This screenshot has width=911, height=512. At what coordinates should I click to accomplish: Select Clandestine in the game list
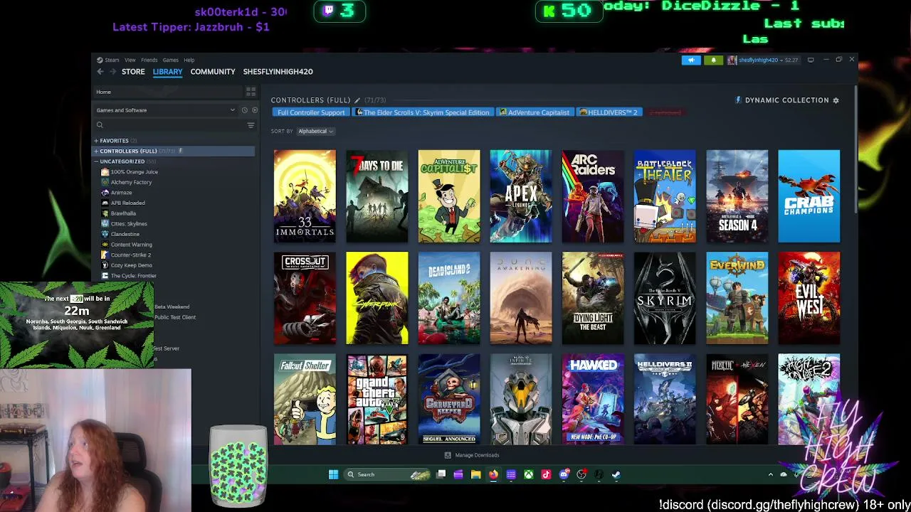pos(125,234)
